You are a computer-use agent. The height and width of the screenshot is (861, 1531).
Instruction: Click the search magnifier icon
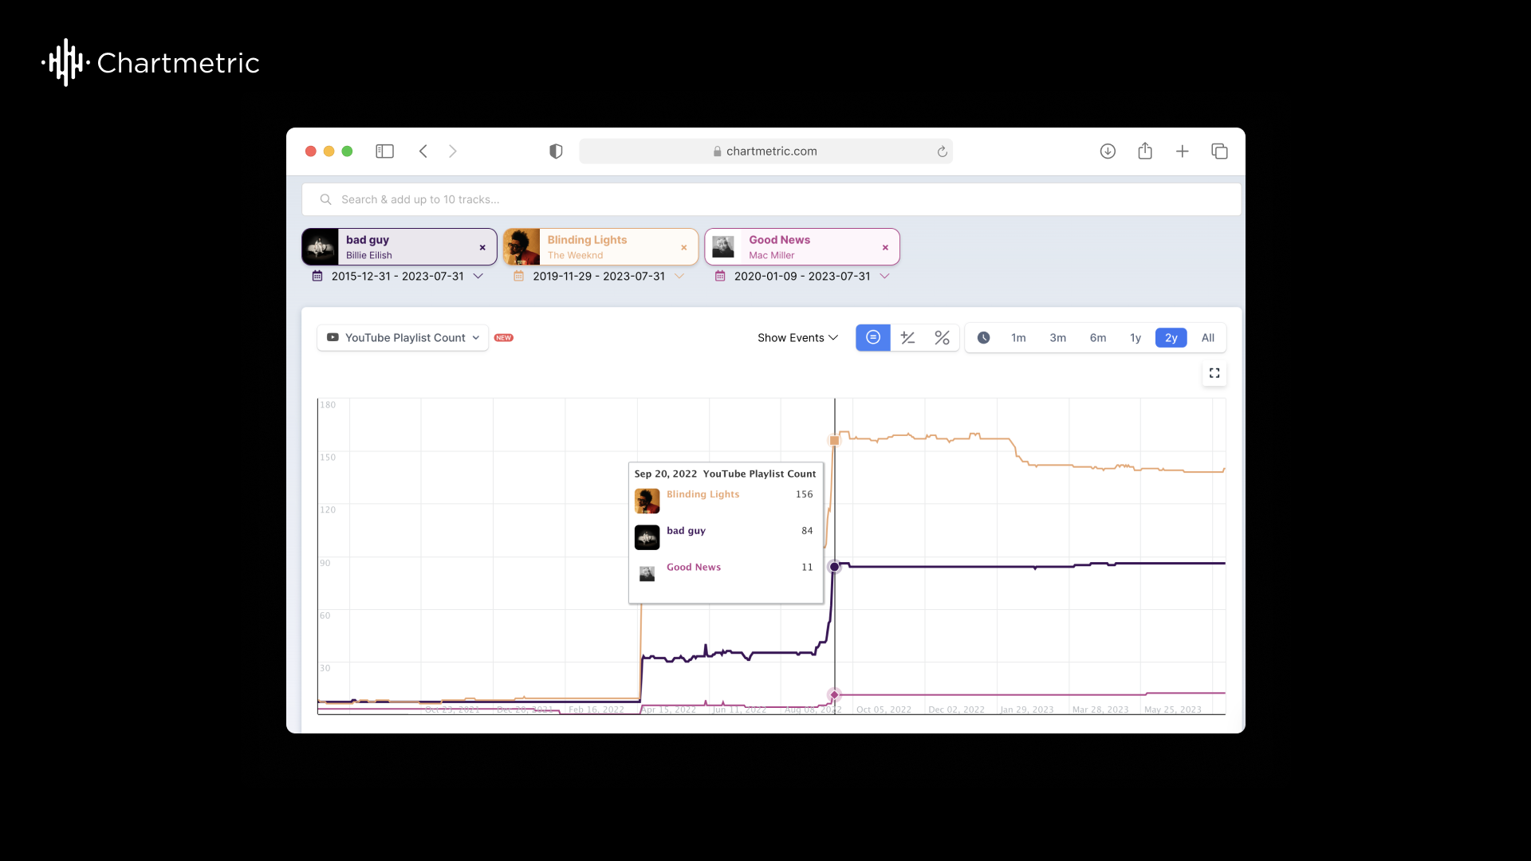pyautogui.click(x=325, y=199)
